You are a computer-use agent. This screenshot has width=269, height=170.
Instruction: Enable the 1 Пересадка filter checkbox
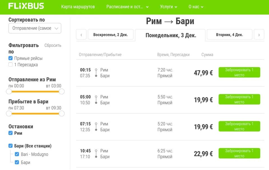click(11, 65)
